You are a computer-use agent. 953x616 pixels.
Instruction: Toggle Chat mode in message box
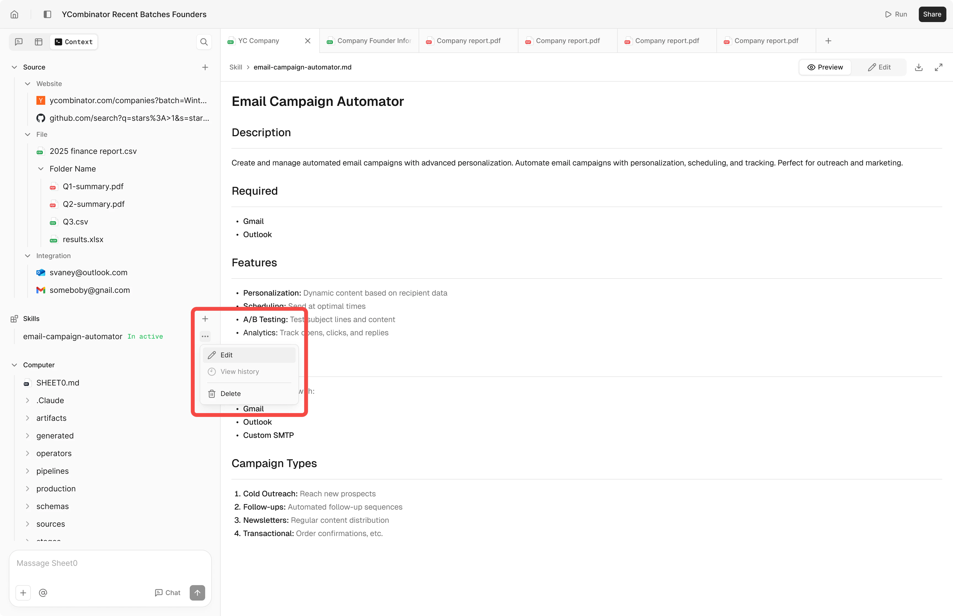168,592
